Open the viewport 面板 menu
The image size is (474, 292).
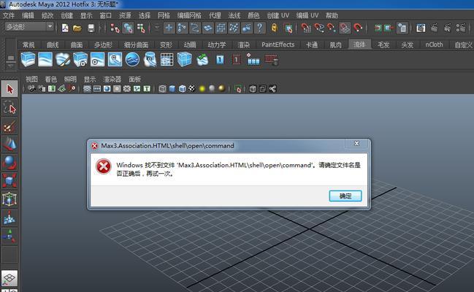(x=135, y=79)
